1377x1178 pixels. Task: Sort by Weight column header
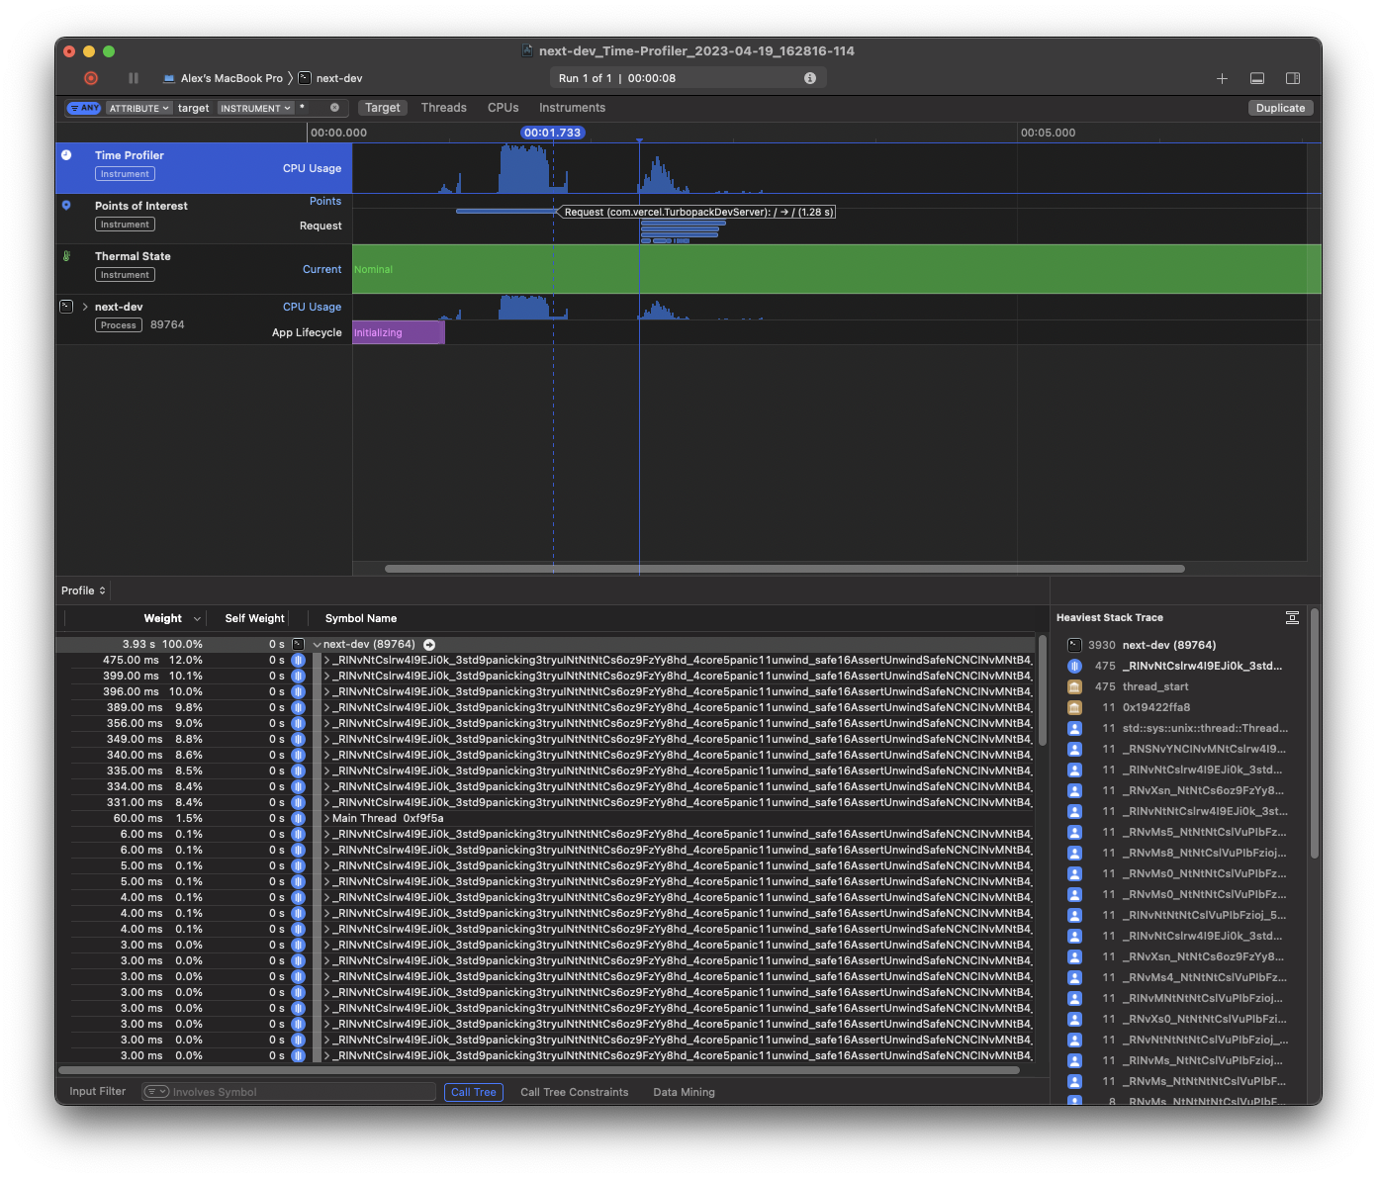(x=162, y=618)
